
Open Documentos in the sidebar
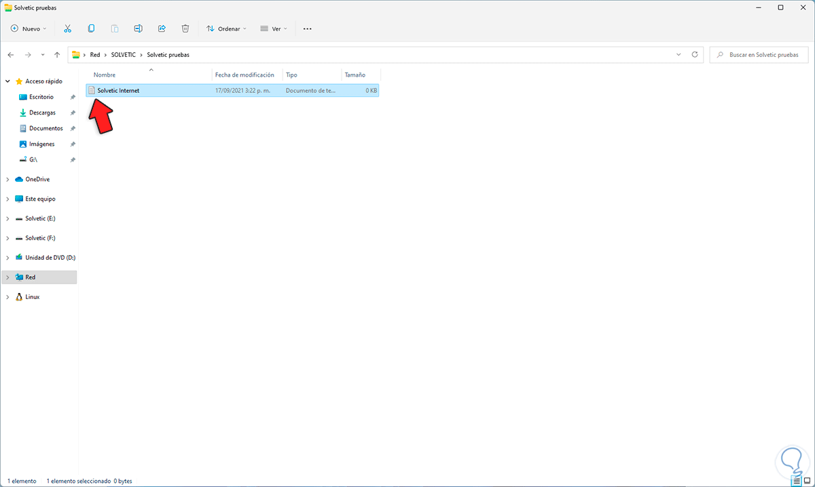[x=46, y=128]
